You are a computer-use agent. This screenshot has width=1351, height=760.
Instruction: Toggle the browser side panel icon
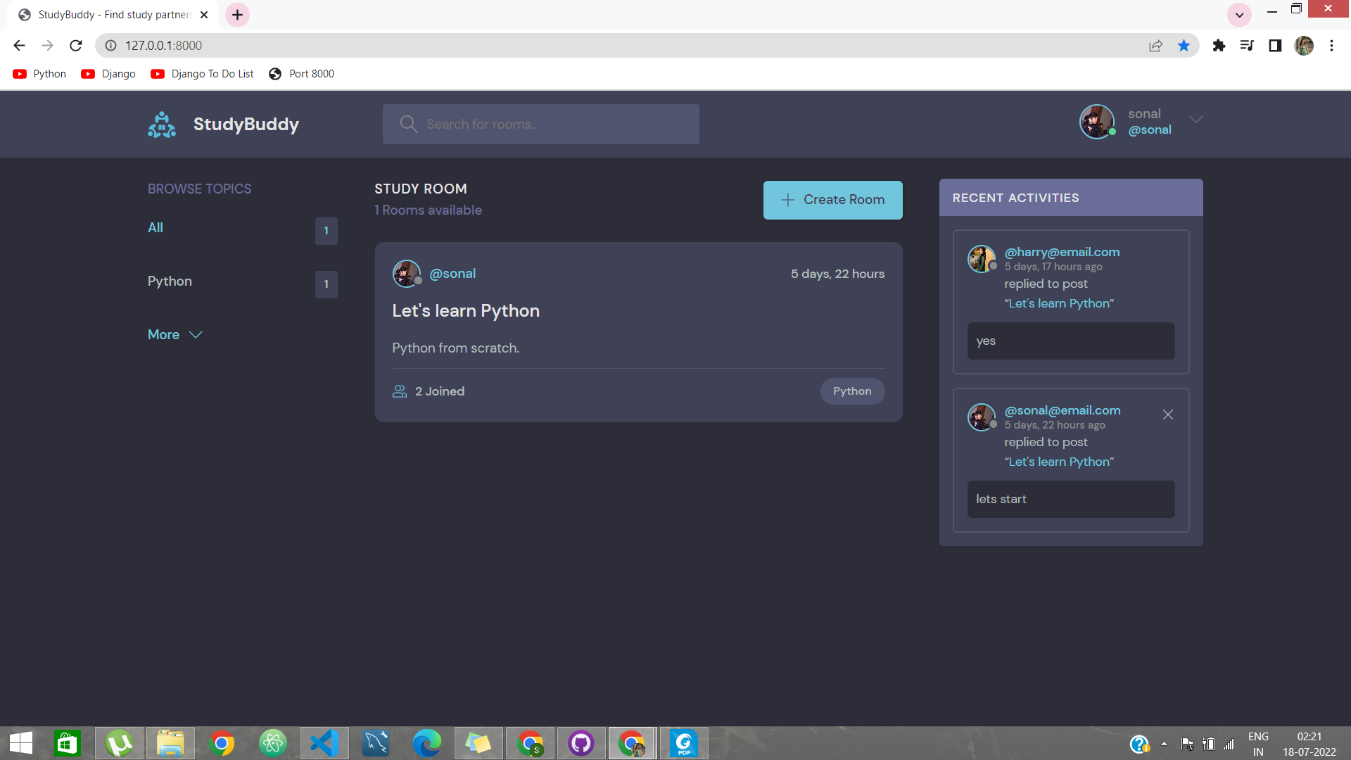(x=1275, y=46)
